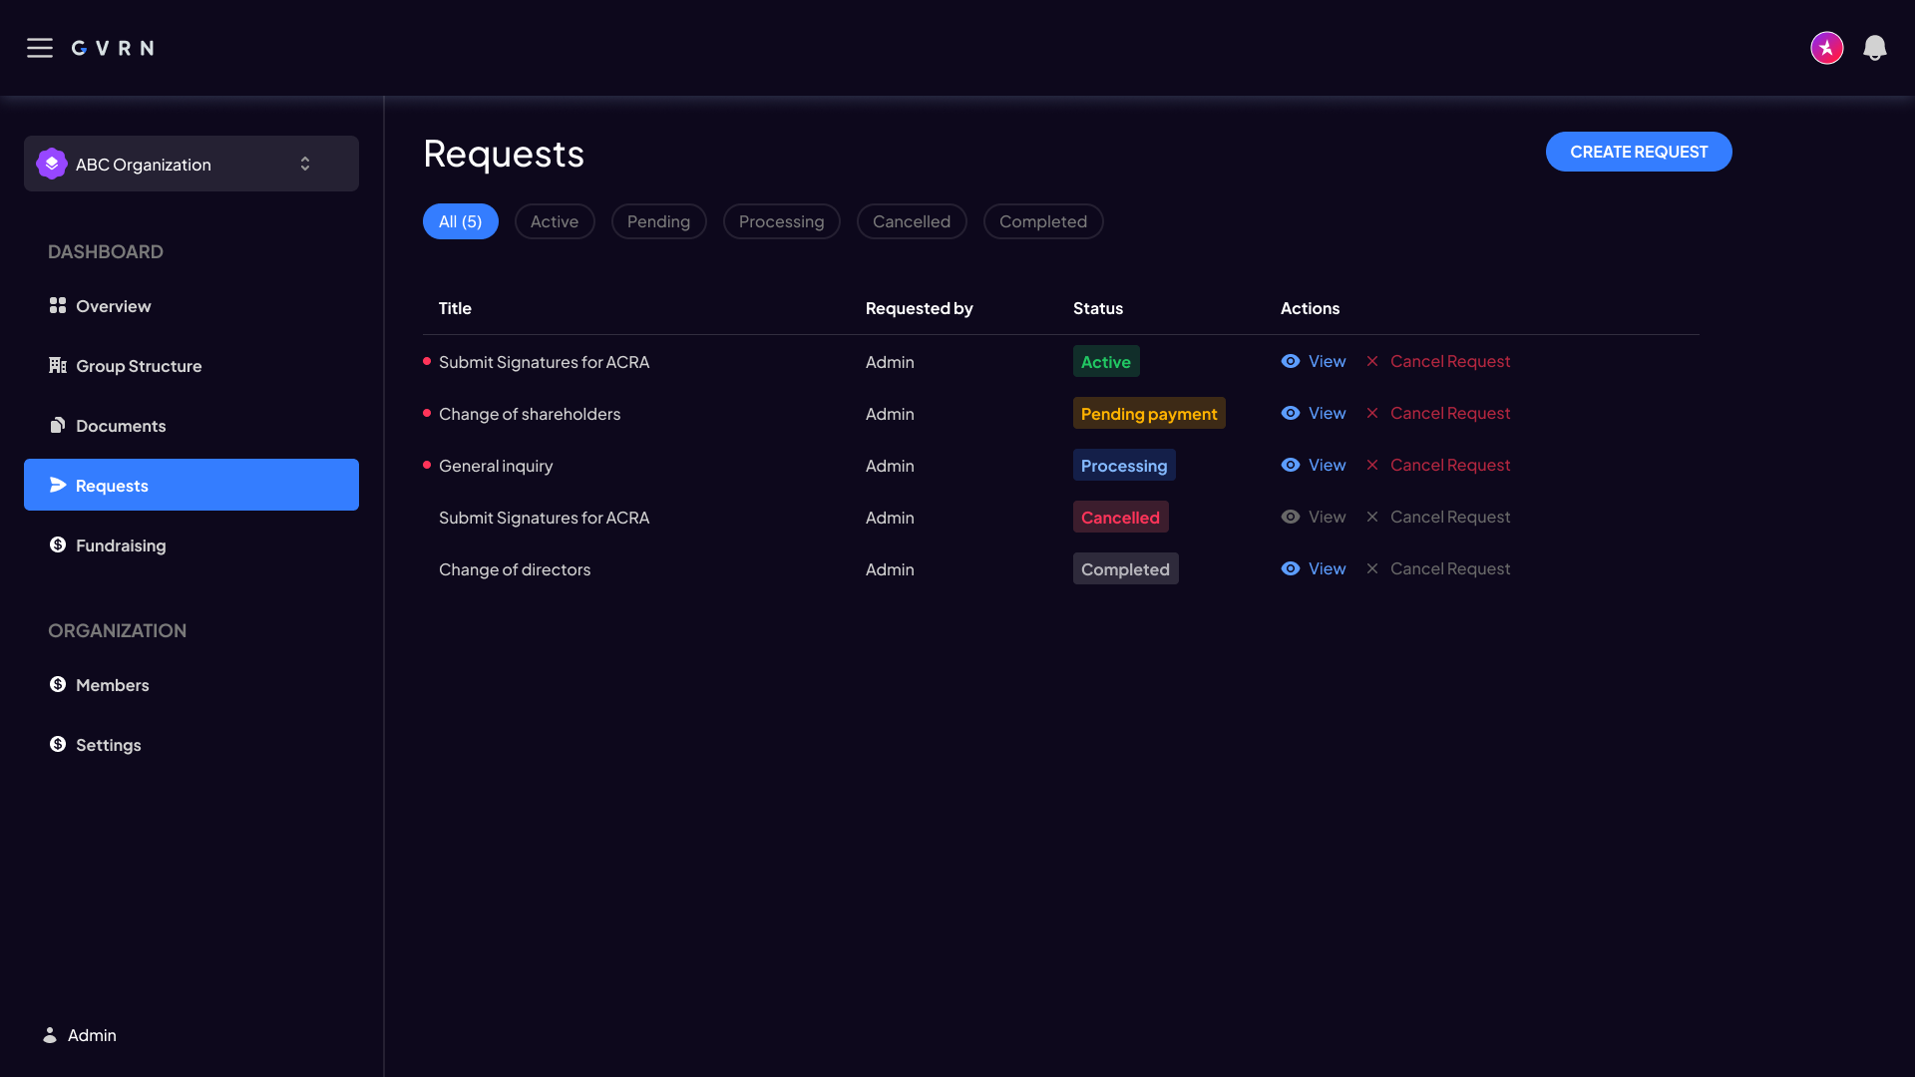View the Change of directors request
This screenshot has width=1915, height=1077.
coord(1327,568)
